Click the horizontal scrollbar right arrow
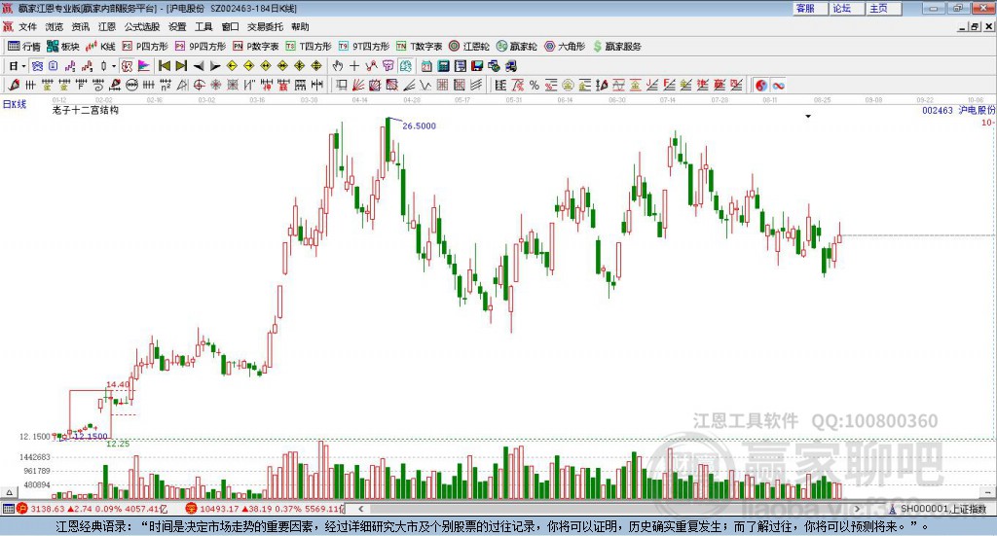The height and width of the screenshot is (536, 997). [857, 509]
